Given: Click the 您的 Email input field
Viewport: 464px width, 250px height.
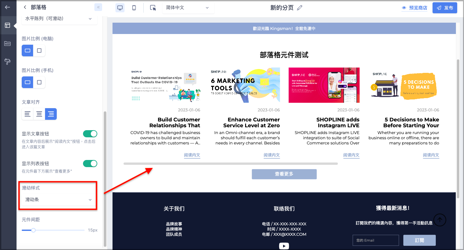Looking at the screenshot, I should 375,240.
